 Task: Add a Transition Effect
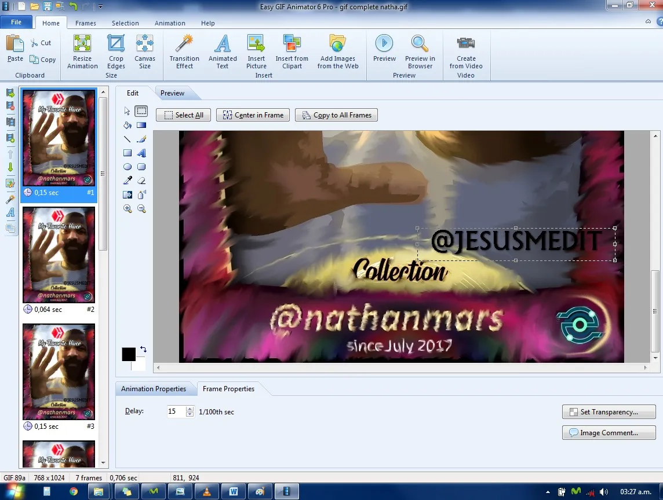(x=184, y=52)
